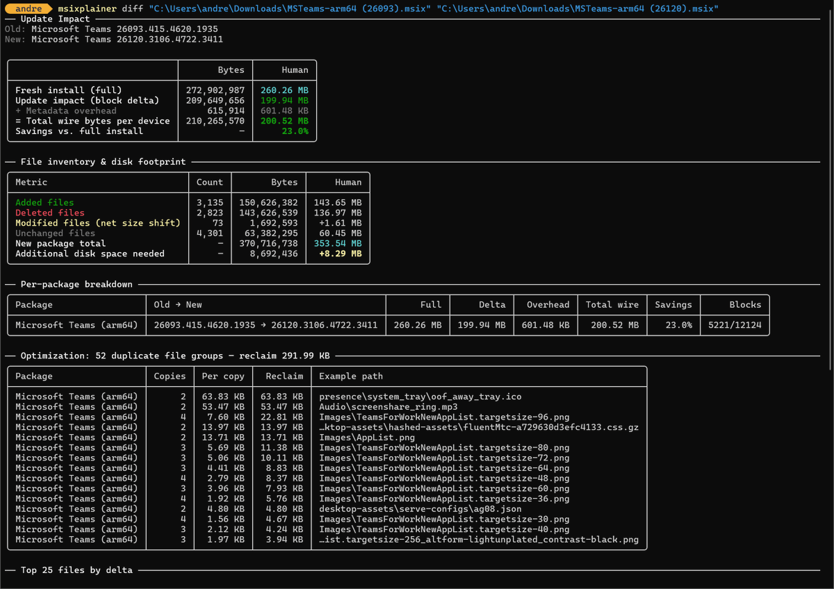Click the "+ Metadata overhead" label
The image size is (834, 589).
tap(66, 110)
